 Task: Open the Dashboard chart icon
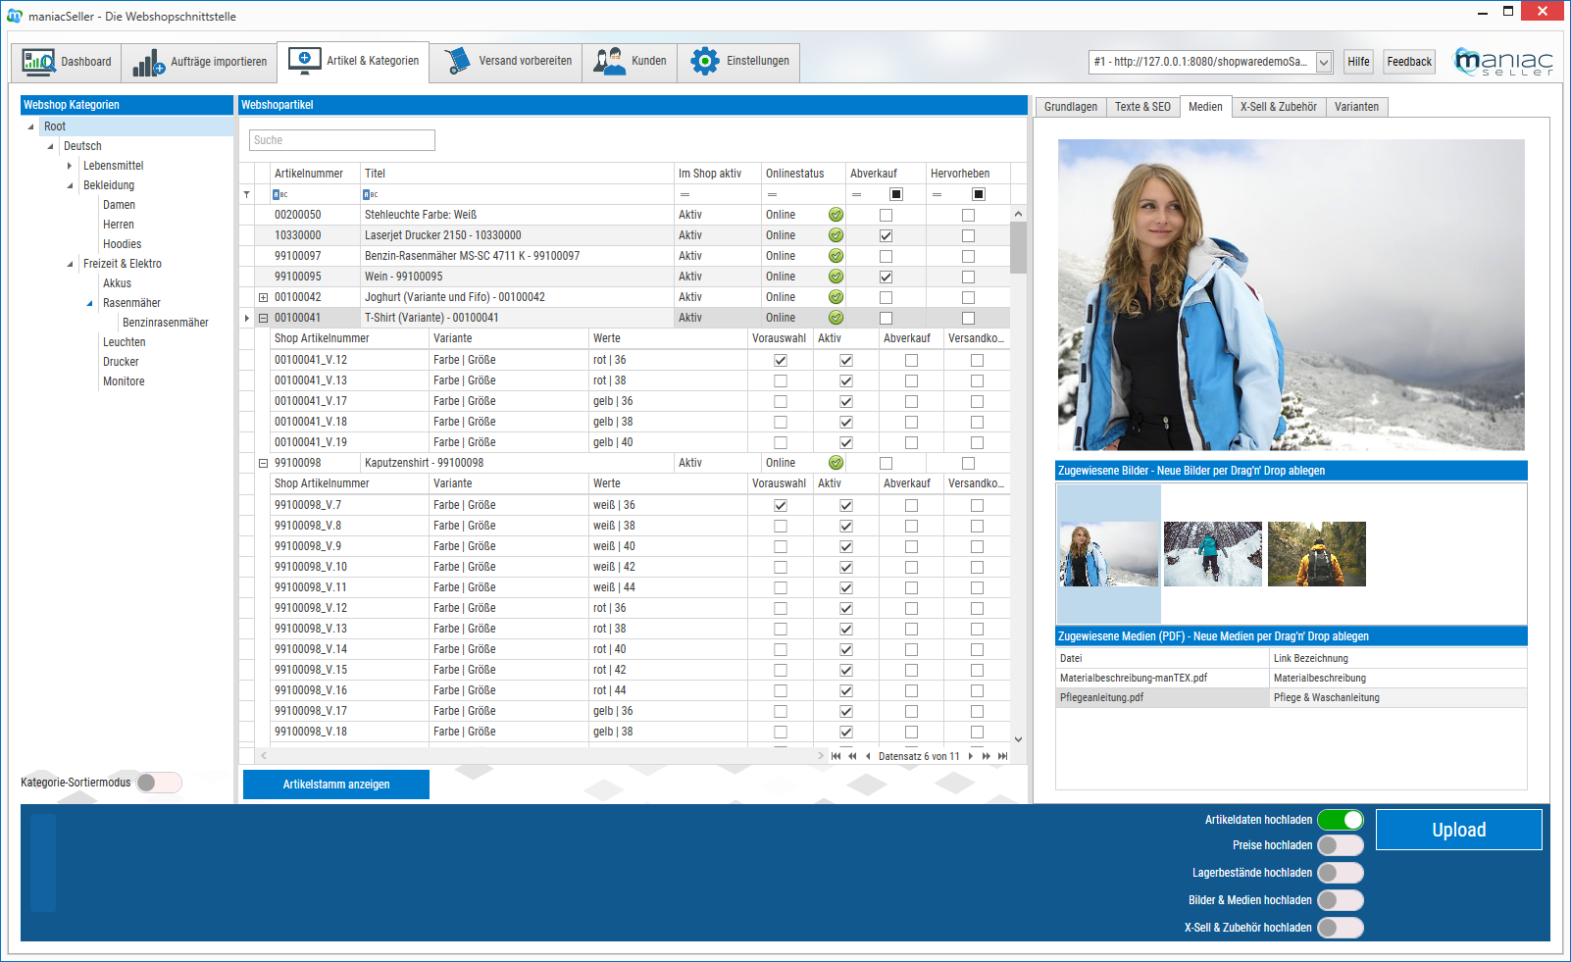39,62
